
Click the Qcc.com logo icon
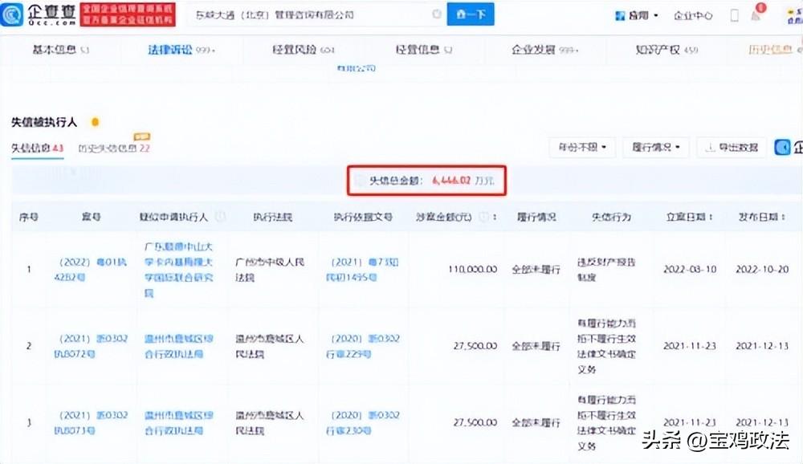(x=11, y=14)
